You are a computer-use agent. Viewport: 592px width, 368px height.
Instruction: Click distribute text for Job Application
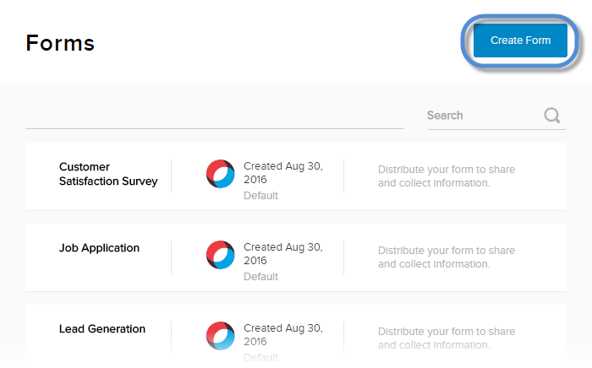pyautogui.click(x=446, y=257)
